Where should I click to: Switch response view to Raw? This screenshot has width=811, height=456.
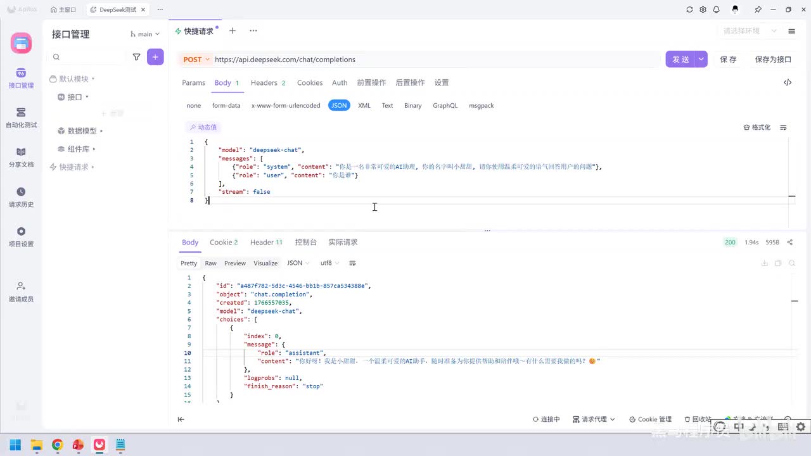[210, 263]
